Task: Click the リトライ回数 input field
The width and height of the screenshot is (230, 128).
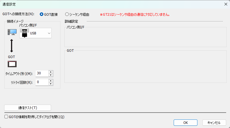Action: coord(42,82)
